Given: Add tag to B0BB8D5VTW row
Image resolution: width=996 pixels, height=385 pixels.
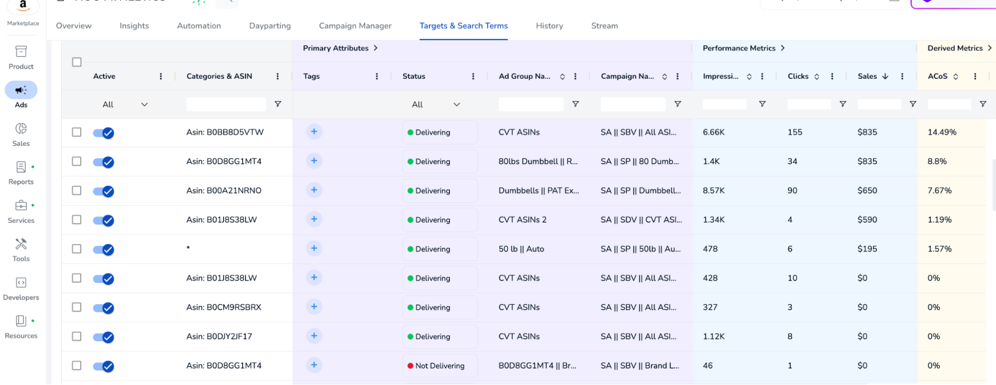Looking at the screenshot, I should click(x=314, y=131).
